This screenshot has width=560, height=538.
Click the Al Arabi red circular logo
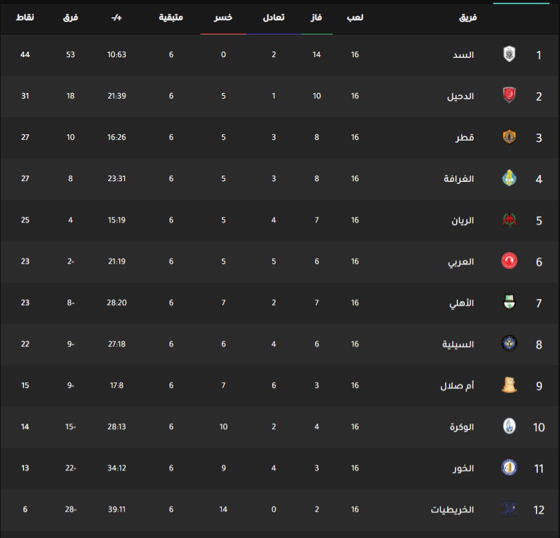point(509,261)
